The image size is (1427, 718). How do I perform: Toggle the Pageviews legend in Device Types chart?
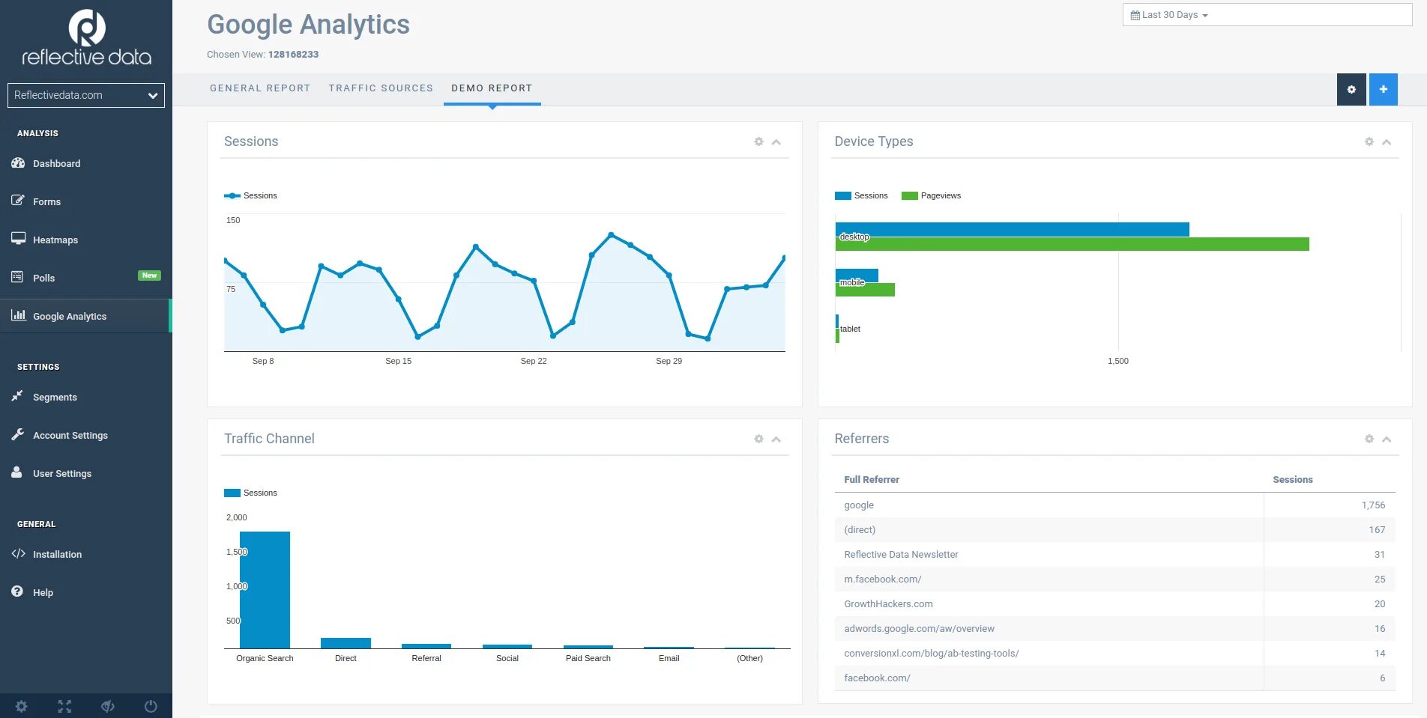[x=931, y=195]
